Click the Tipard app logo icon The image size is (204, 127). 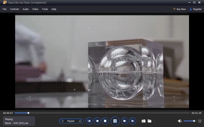coord(5,2)
